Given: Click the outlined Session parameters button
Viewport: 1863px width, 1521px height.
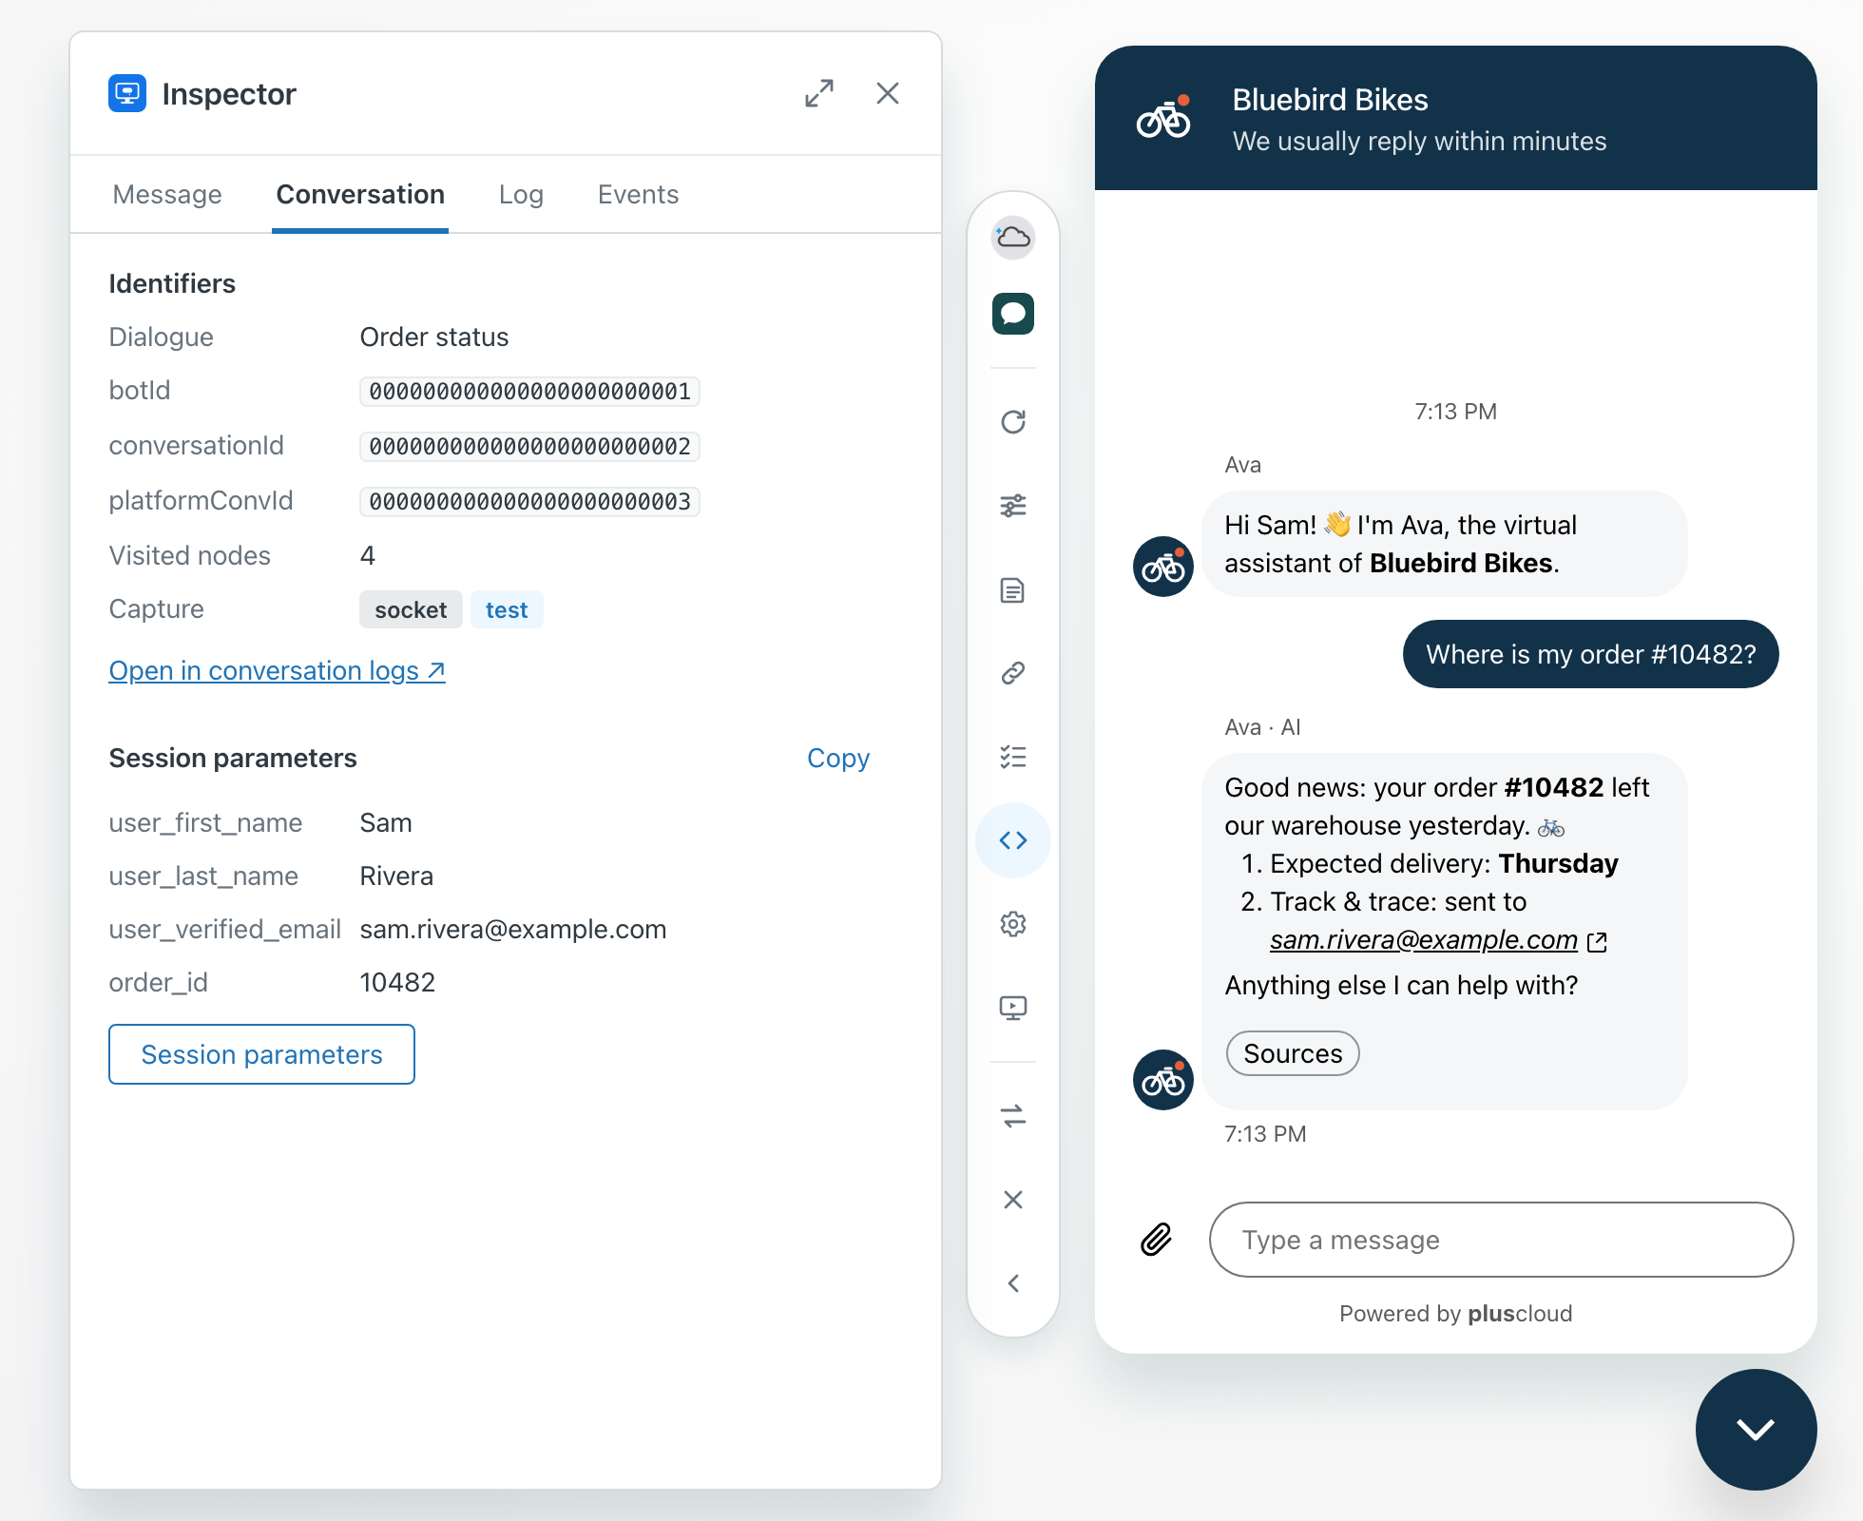Looking at the screenshot, I should (x=261, y=1054).
